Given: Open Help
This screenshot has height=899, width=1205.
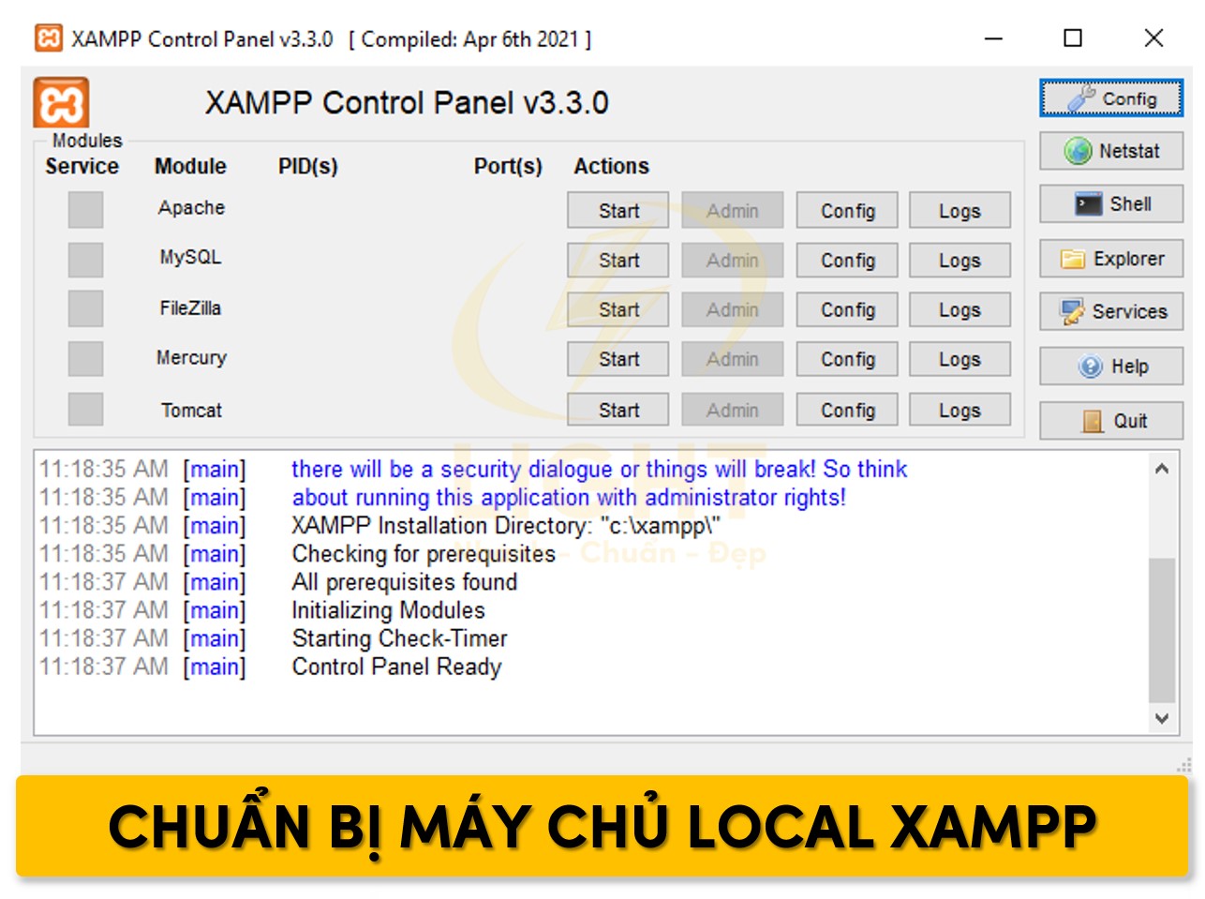Looking at the screenshot, I should coord(1110,367).
